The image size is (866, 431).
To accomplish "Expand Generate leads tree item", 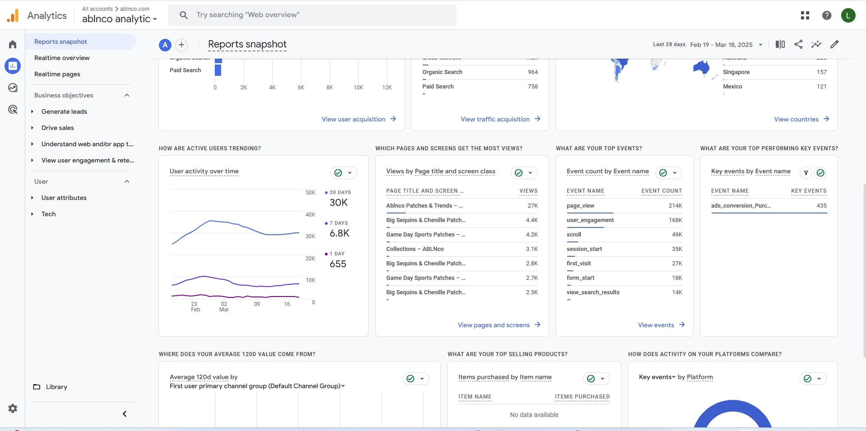I will point(32,111).
